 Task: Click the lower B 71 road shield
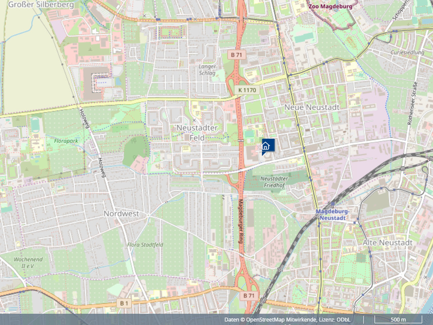coord(249,295)
